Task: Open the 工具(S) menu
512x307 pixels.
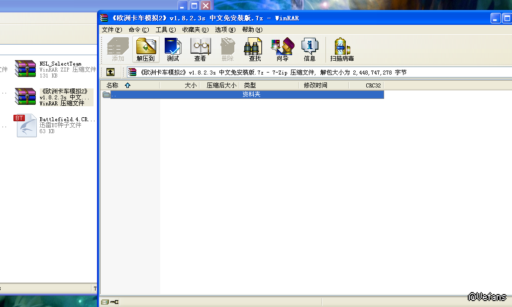Action: pyautogui.click(x=165, y=30)
